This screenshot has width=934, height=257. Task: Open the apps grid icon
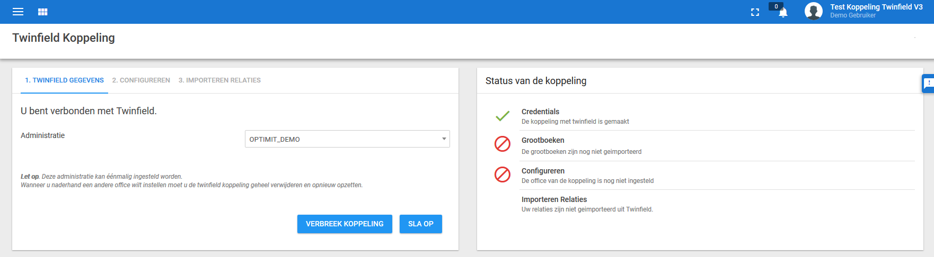43,12
